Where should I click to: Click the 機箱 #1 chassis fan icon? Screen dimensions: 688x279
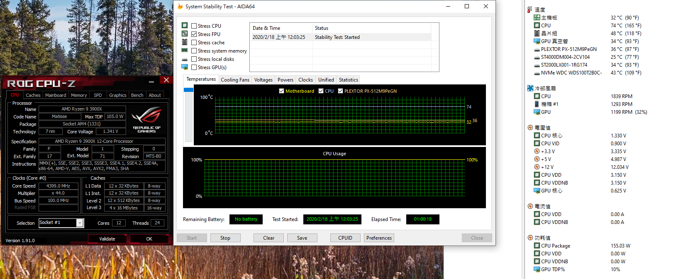coord(537,104)
